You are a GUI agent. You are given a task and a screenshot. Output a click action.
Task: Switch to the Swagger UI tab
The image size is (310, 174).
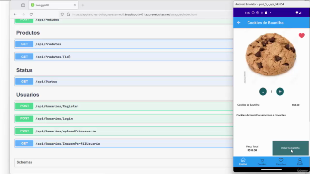click(x=53, y=5)
